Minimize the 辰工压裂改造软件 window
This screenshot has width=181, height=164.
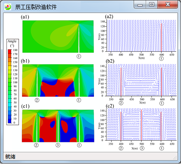click(x=140, y=4)
